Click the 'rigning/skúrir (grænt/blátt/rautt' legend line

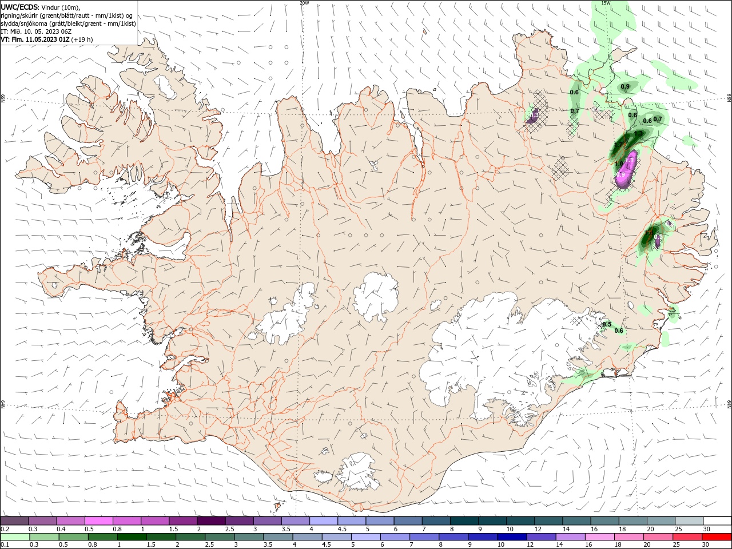click(67, 15)
